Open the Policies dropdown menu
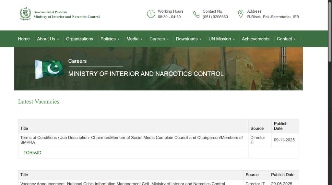The height and width of the screenshot is (185, 332). point(110,39)
